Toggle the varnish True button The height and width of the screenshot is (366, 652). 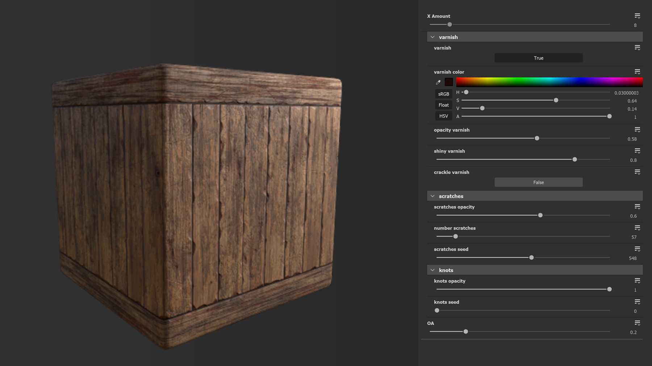point(538,58)
